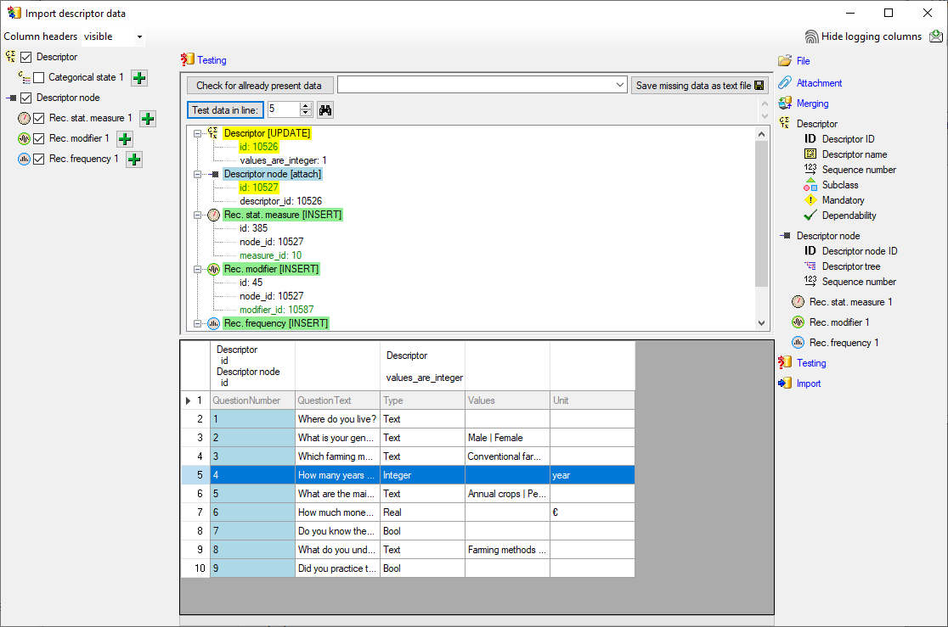Select row 7 header in data grid

[195, 512]
